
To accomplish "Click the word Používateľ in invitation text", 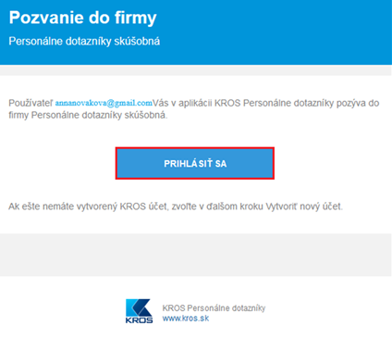I will pos(31,103).
